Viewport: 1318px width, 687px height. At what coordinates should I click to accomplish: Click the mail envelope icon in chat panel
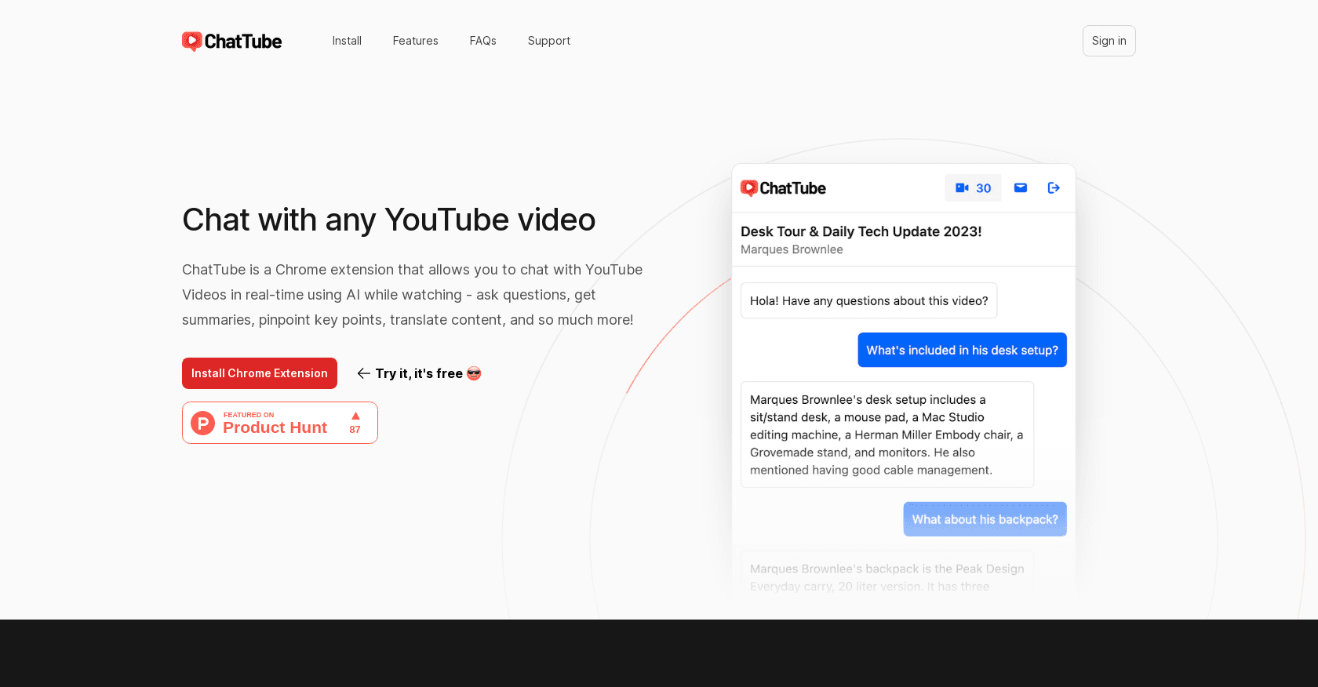point(1021,187)
